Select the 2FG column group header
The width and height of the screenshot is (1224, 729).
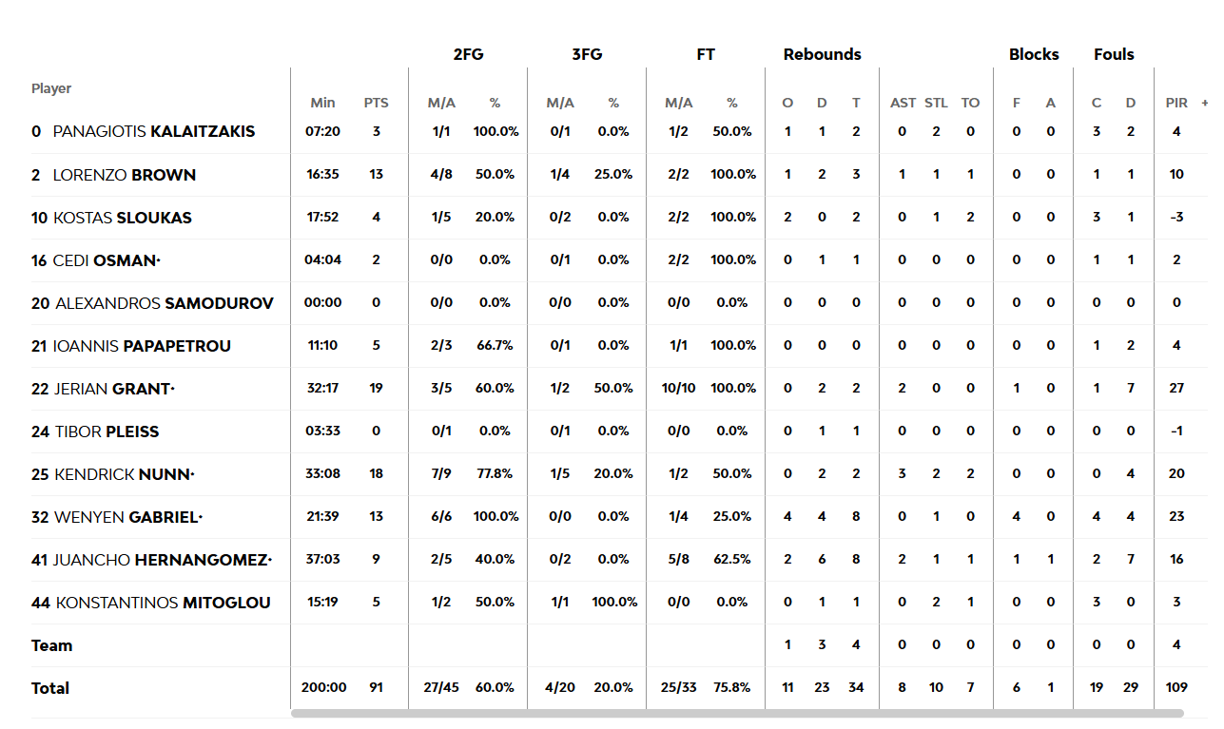pos(468,54)
